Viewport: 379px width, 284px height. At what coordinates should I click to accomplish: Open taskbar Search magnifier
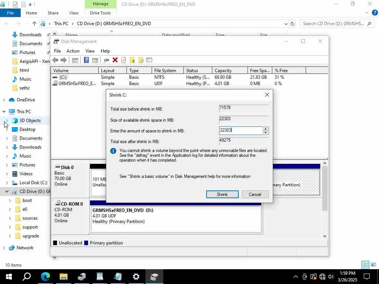tap(27, 277)
